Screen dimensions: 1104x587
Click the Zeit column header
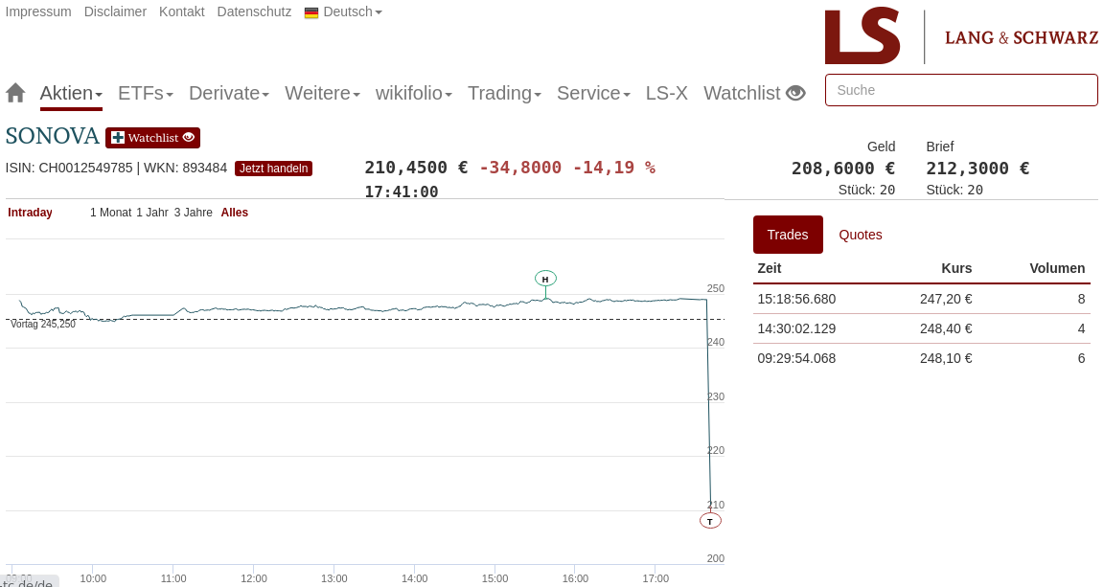(x=770, y=268)
